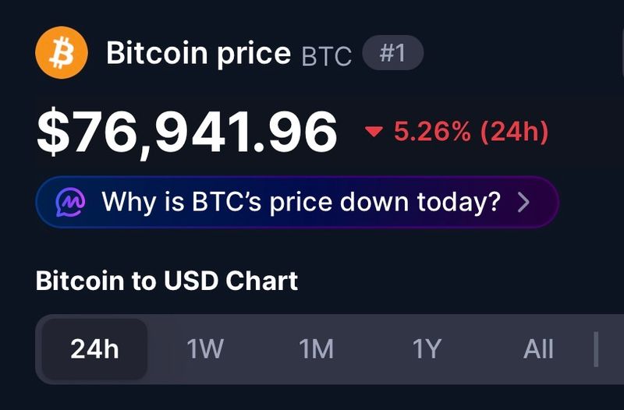Select the 24h chart range tab
624x410 pixels.
tap(94, 349)
